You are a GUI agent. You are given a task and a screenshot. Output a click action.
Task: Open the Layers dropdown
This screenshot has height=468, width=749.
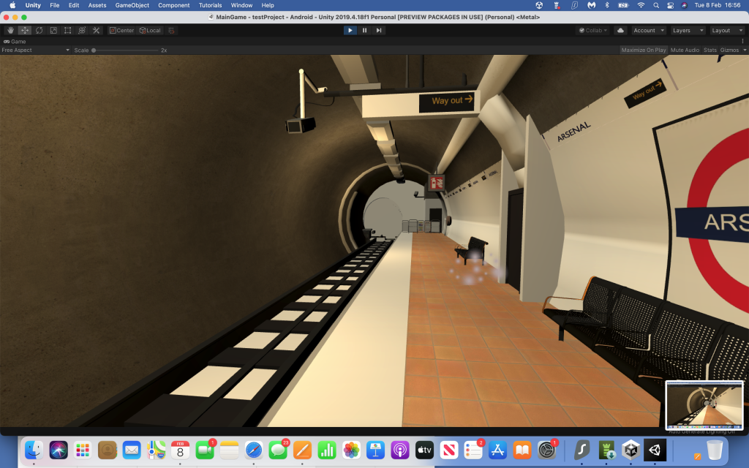coord(688,30)
